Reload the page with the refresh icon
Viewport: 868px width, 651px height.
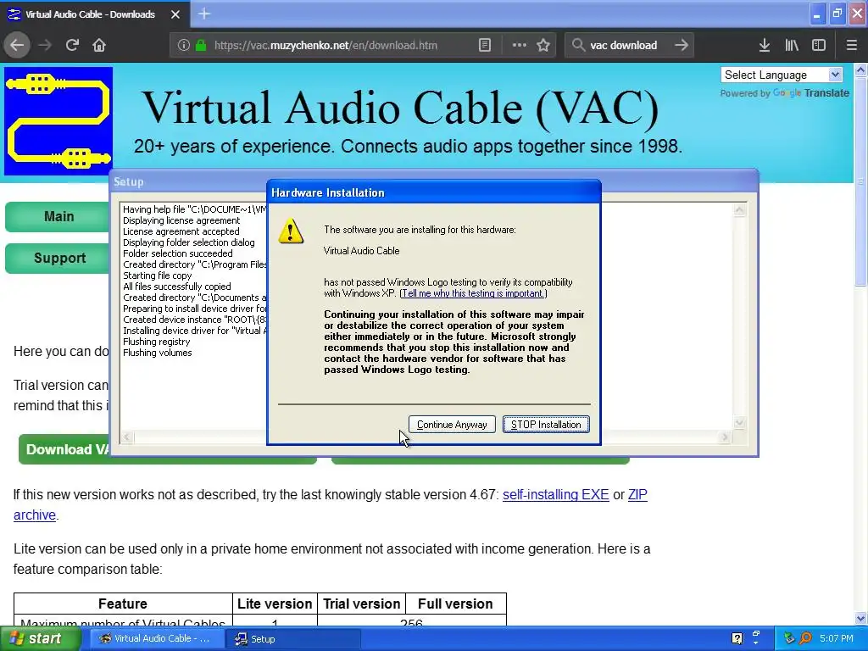pyautogui.click(x=72, y=45)
